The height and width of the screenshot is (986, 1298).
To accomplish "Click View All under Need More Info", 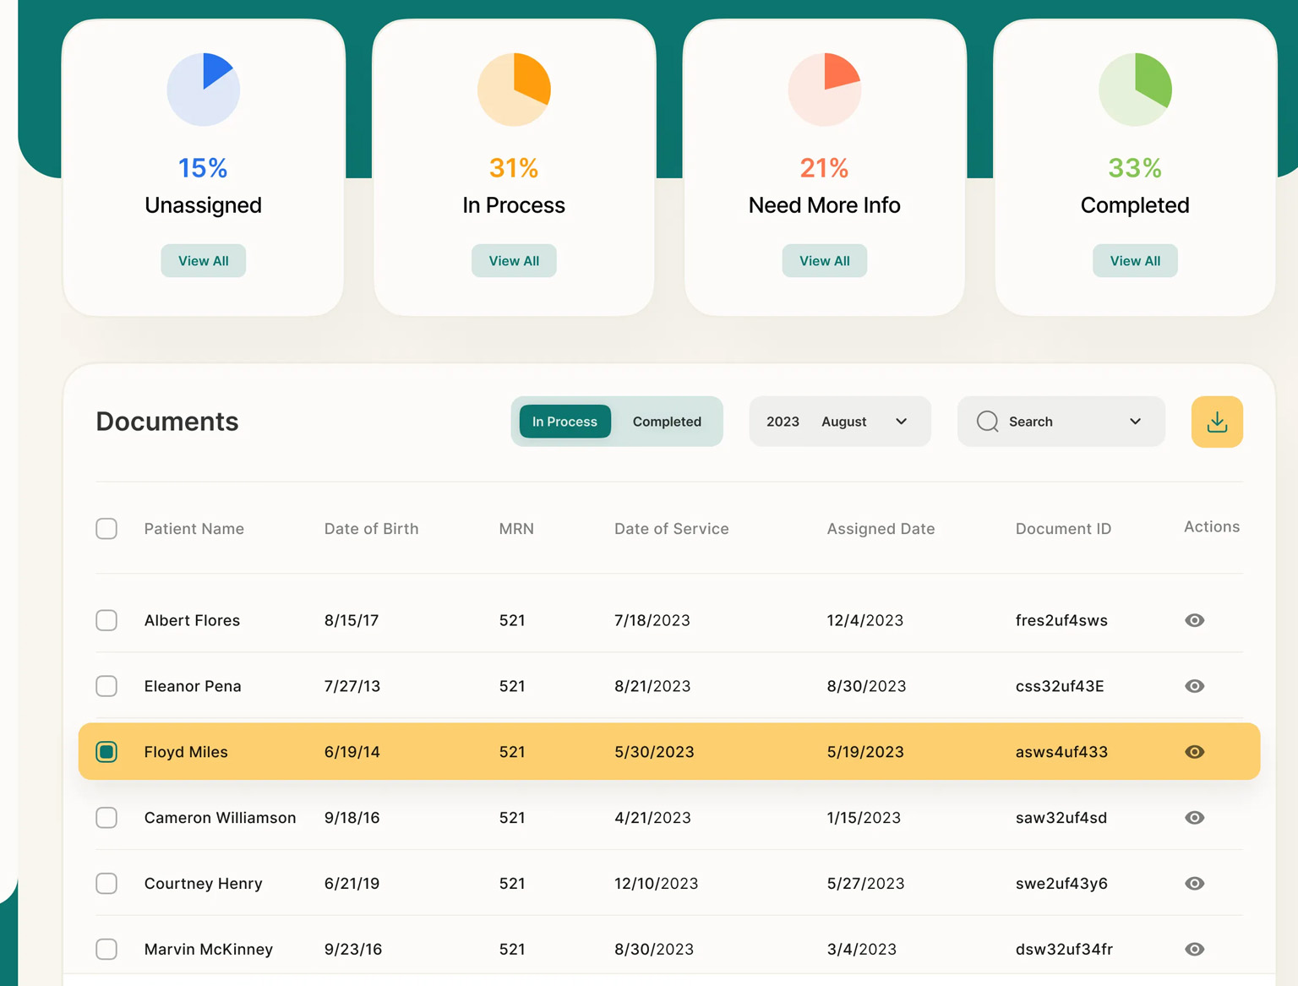I will coord(825,261).
